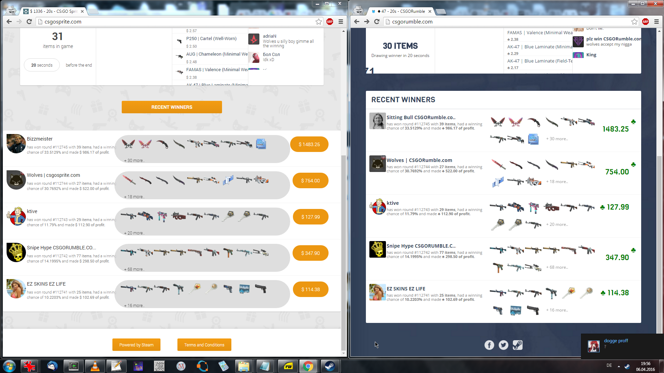664x373 pixels.
Task: Click the Facebook icon on CSGORumble footer
Action: pyautogui.click(x=489, y=345)
